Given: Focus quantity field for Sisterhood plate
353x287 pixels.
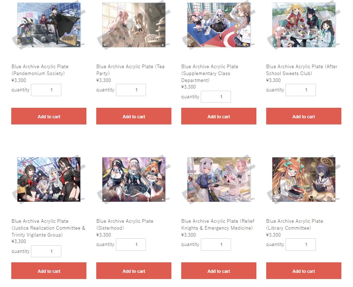Looking at the screenshot, I should click(131, 245).
